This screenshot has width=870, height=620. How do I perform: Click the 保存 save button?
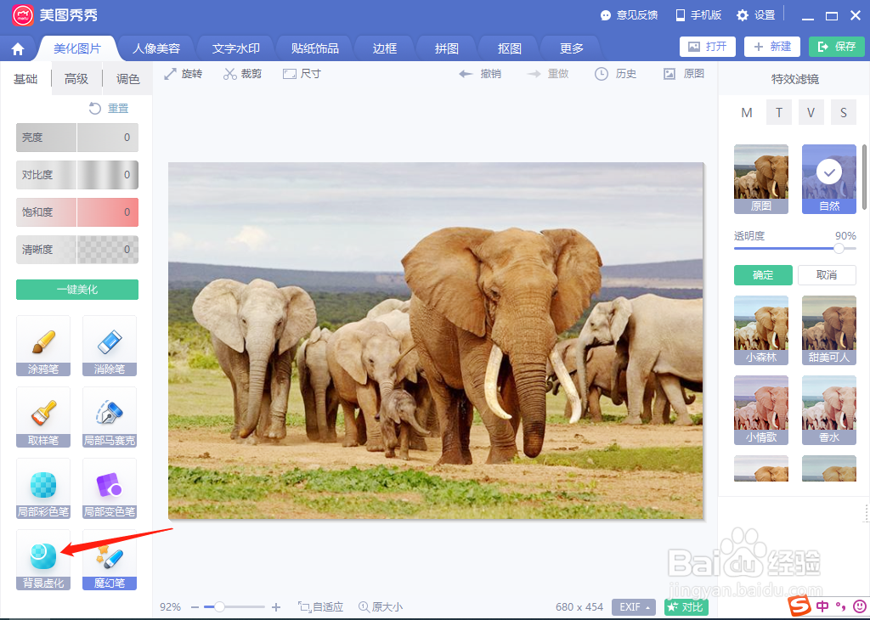(837, 47)
